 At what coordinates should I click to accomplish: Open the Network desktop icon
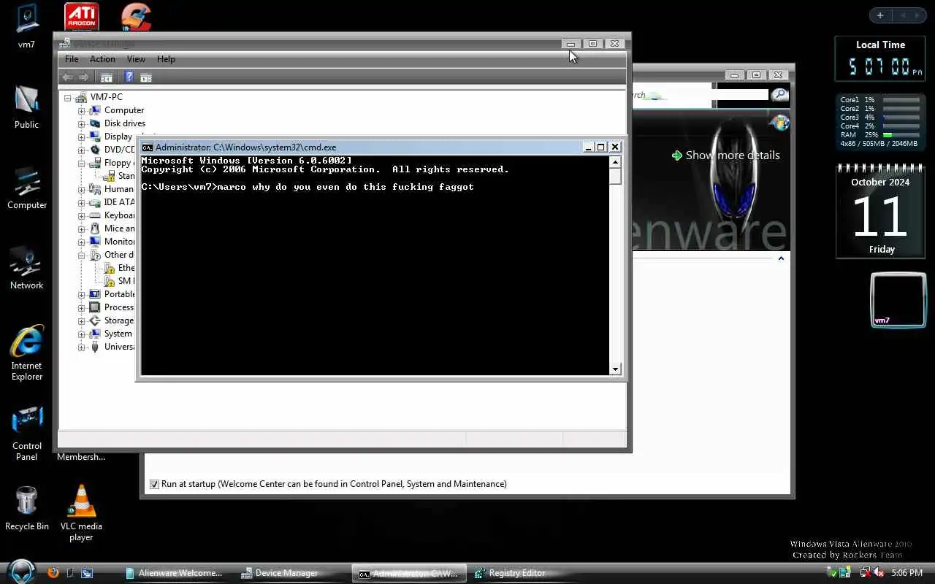pyautogui.click(x=27, y=268)
